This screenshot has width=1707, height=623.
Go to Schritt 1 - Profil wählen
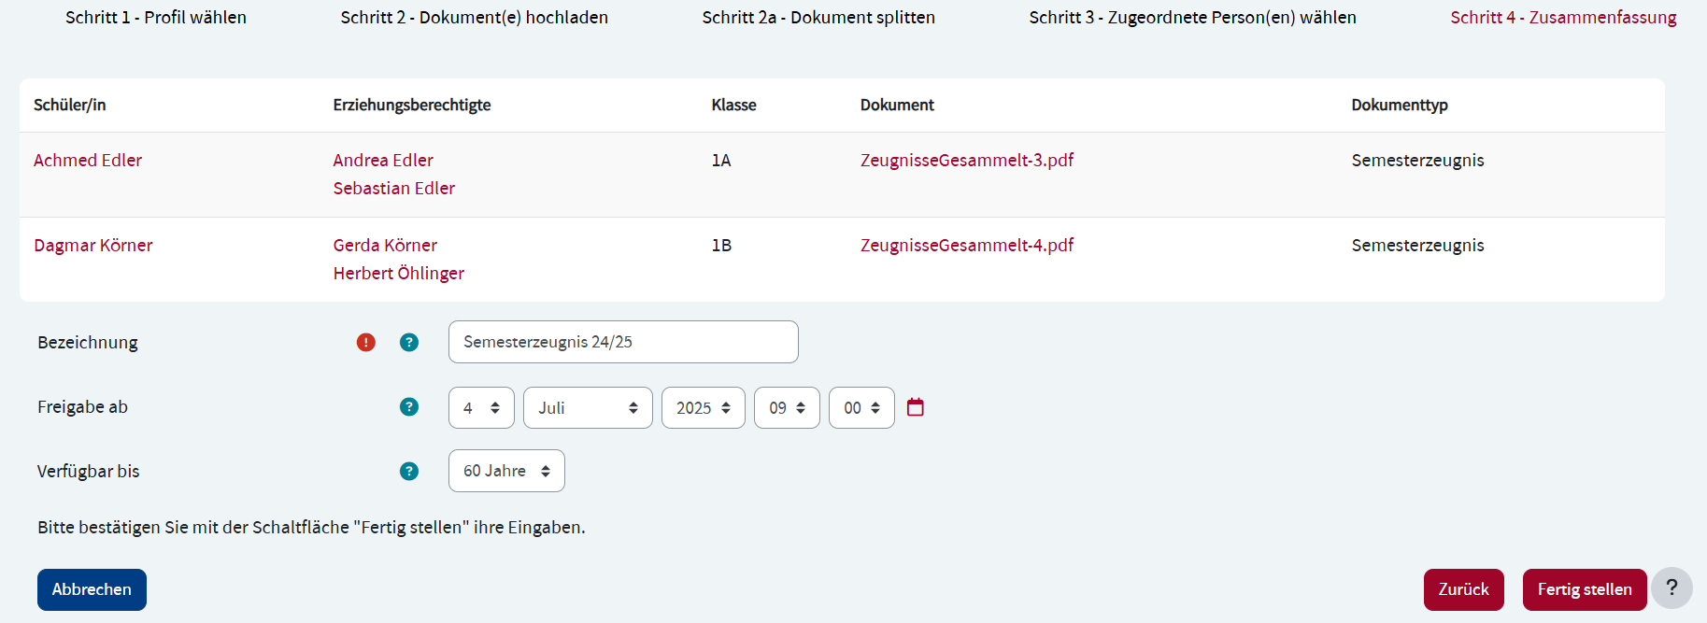pos(156,18)
